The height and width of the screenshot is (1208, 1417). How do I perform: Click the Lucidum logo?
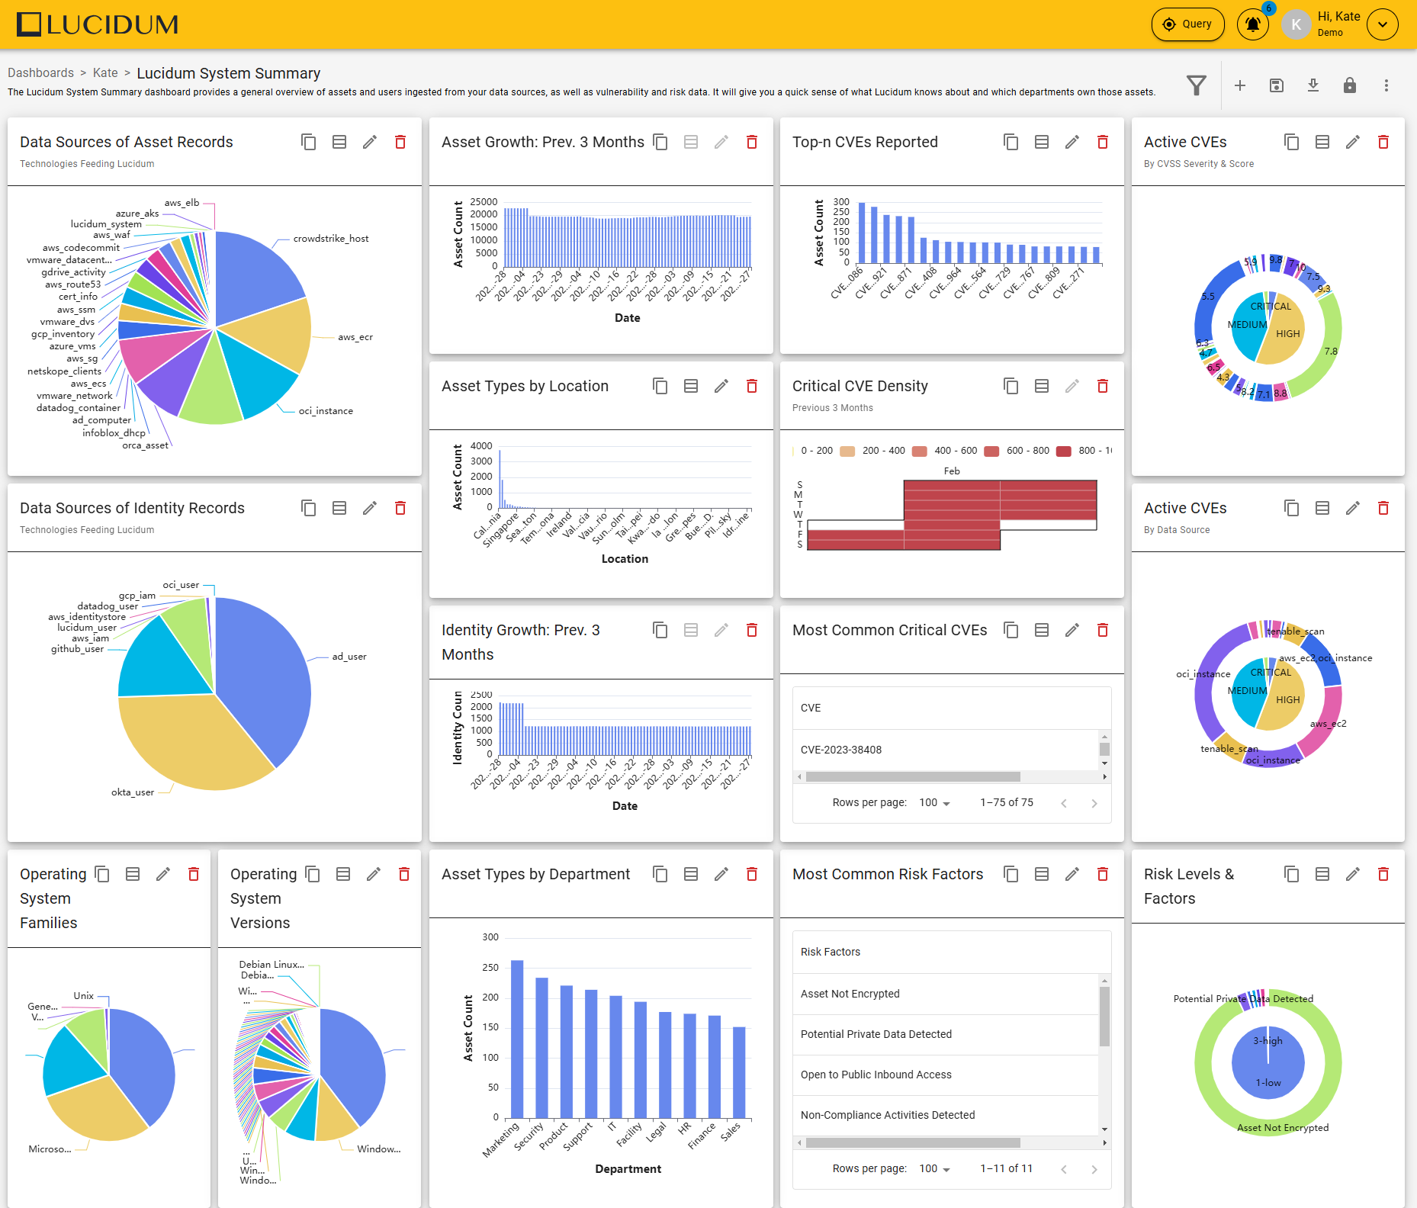[98, 24]
